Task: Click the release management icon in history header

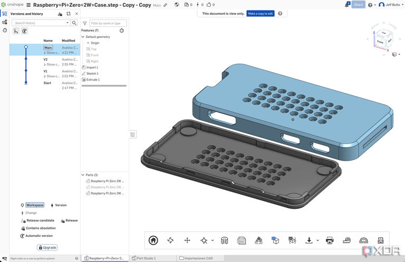Action: (x=60, y=14)
